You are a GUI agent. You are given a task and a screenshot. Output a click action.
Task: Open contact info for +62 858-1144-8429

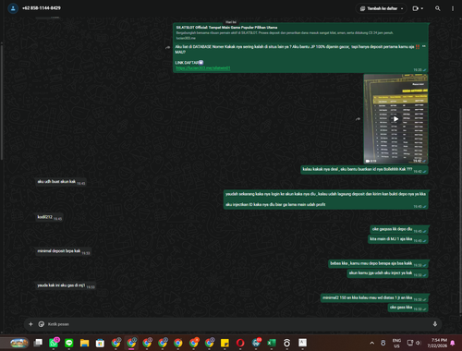(x=42, y=8)
